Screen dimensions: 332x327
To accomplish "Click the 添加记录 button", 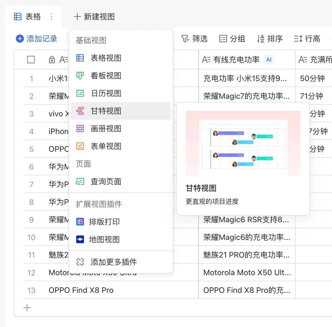I will click(36, 39).
